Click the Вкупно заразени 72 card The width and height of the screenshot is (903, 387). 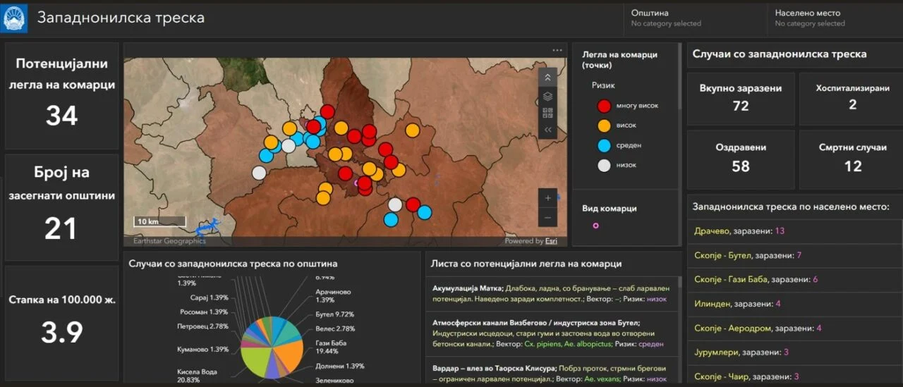click(740, 97)
